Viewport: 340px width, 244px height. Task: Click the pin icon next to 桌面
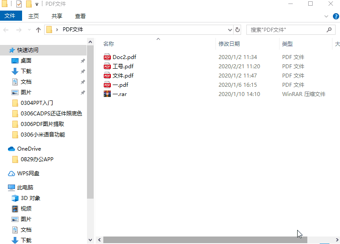pyautogui.click(x=83, y=61)
